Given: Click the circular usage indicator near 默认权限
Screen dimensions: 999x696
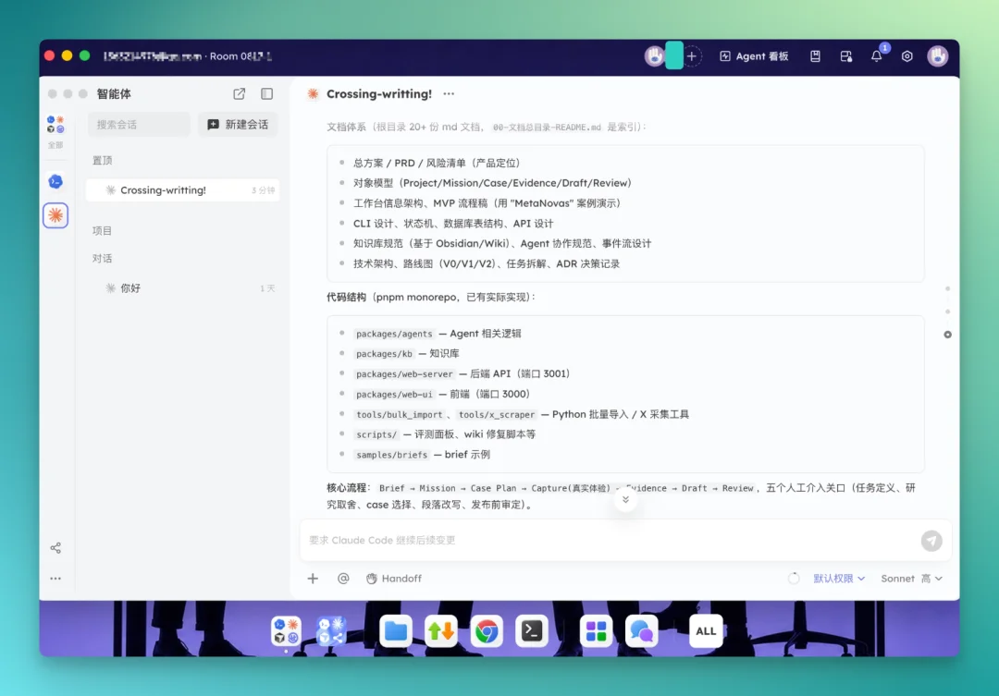Looking at the screenshot, I should point(794,579).
